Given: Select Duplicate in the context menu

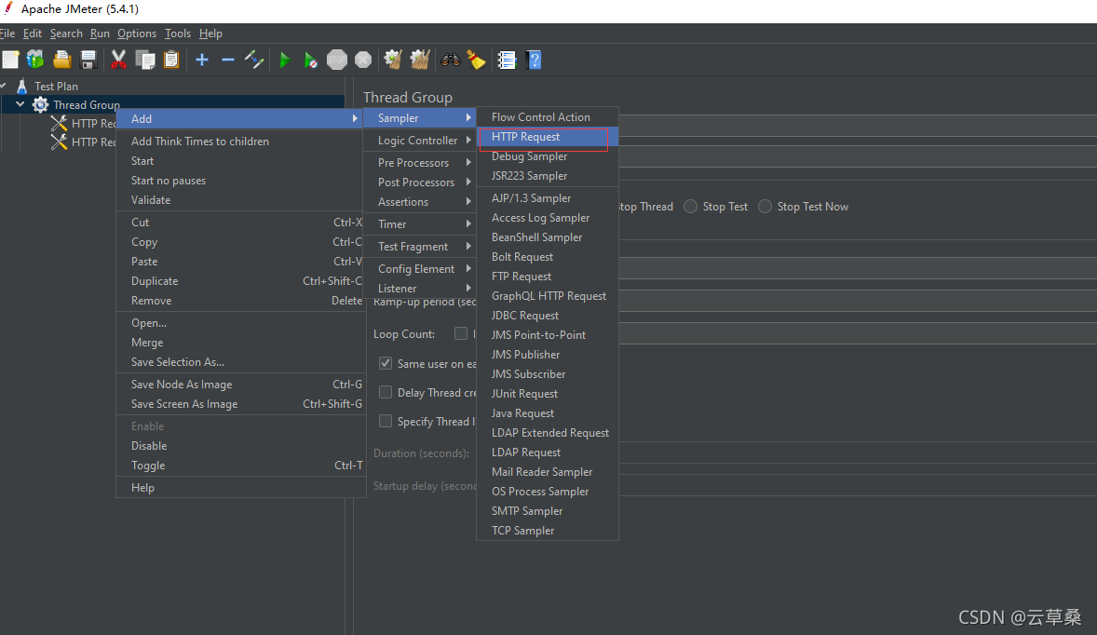Looking at the screenshot, I should (x=240, y=281).
